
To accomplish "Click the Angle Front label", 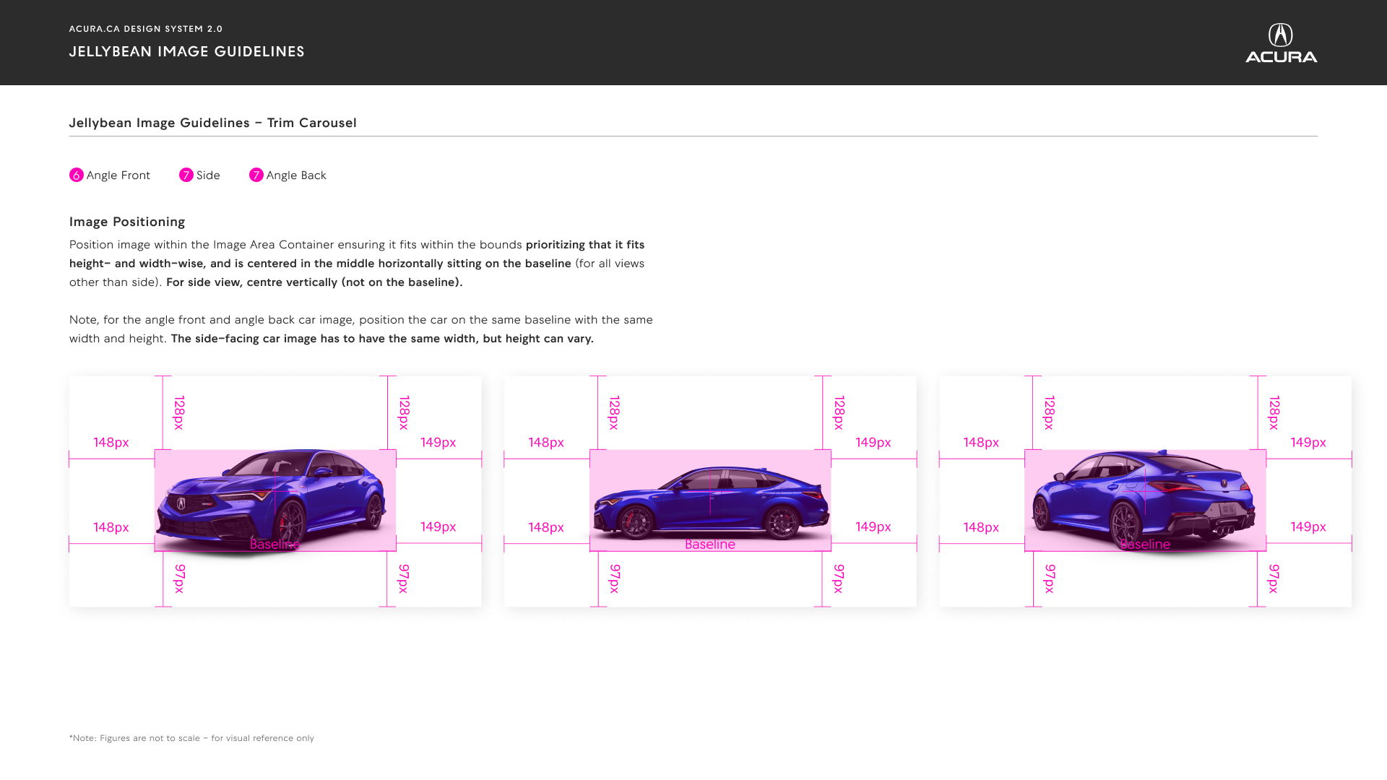I will tap(118, 175).
